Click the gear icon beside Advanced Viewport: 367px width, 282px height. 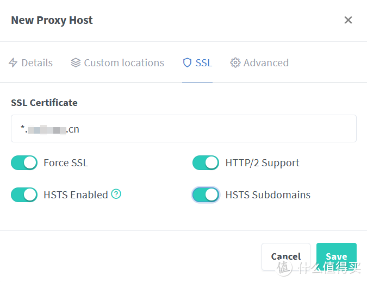coord(235,63)
